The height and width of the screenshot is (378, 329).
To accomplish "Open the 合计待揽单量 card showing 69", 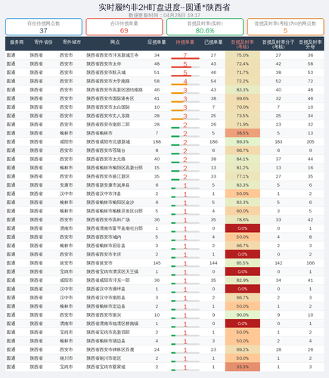I will click(124, 26).
